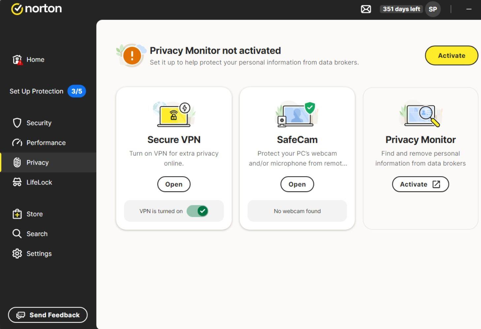Click Open under SafeCam
This screenshot has width=481, height=329.
(x=297, y=184)
